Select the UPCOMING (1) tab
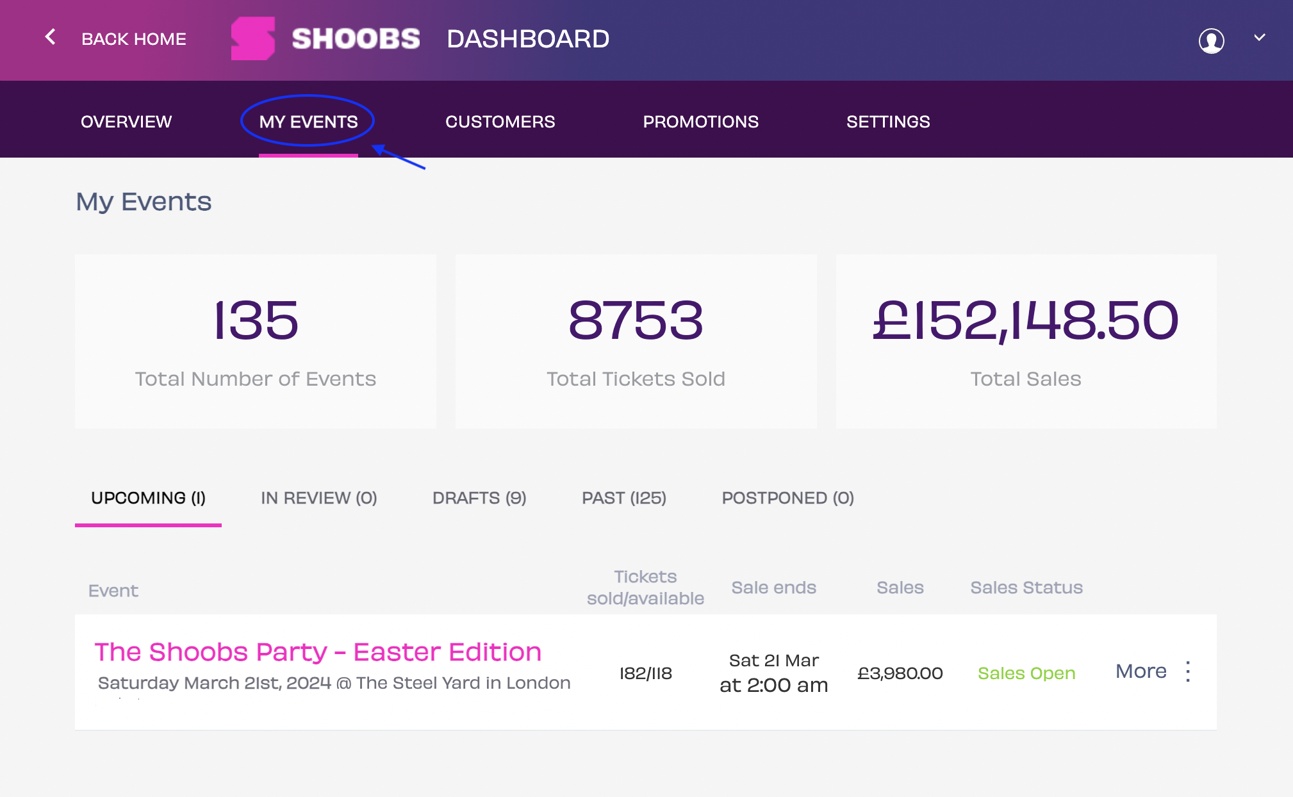The image size is (1293, 797). coord(148,498)
